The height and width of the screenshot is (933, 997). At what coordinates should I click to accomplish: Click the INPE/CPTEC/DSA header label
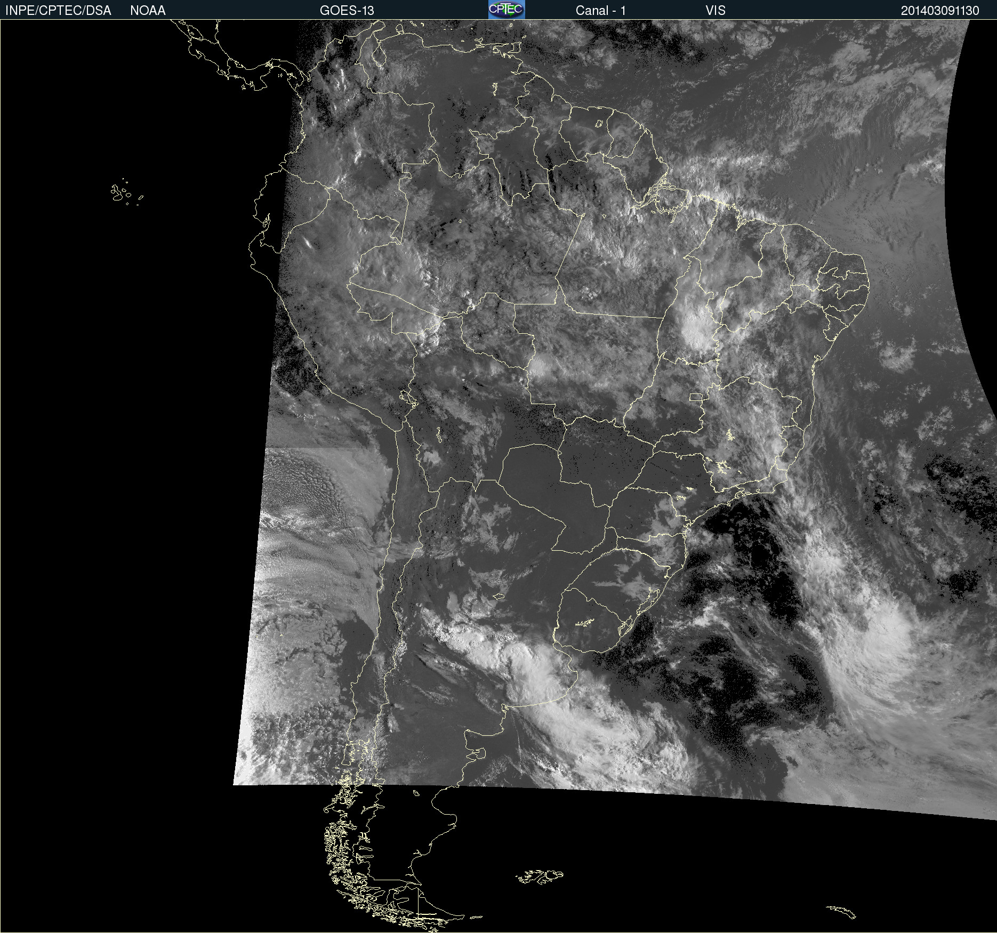tap(58, 11)
